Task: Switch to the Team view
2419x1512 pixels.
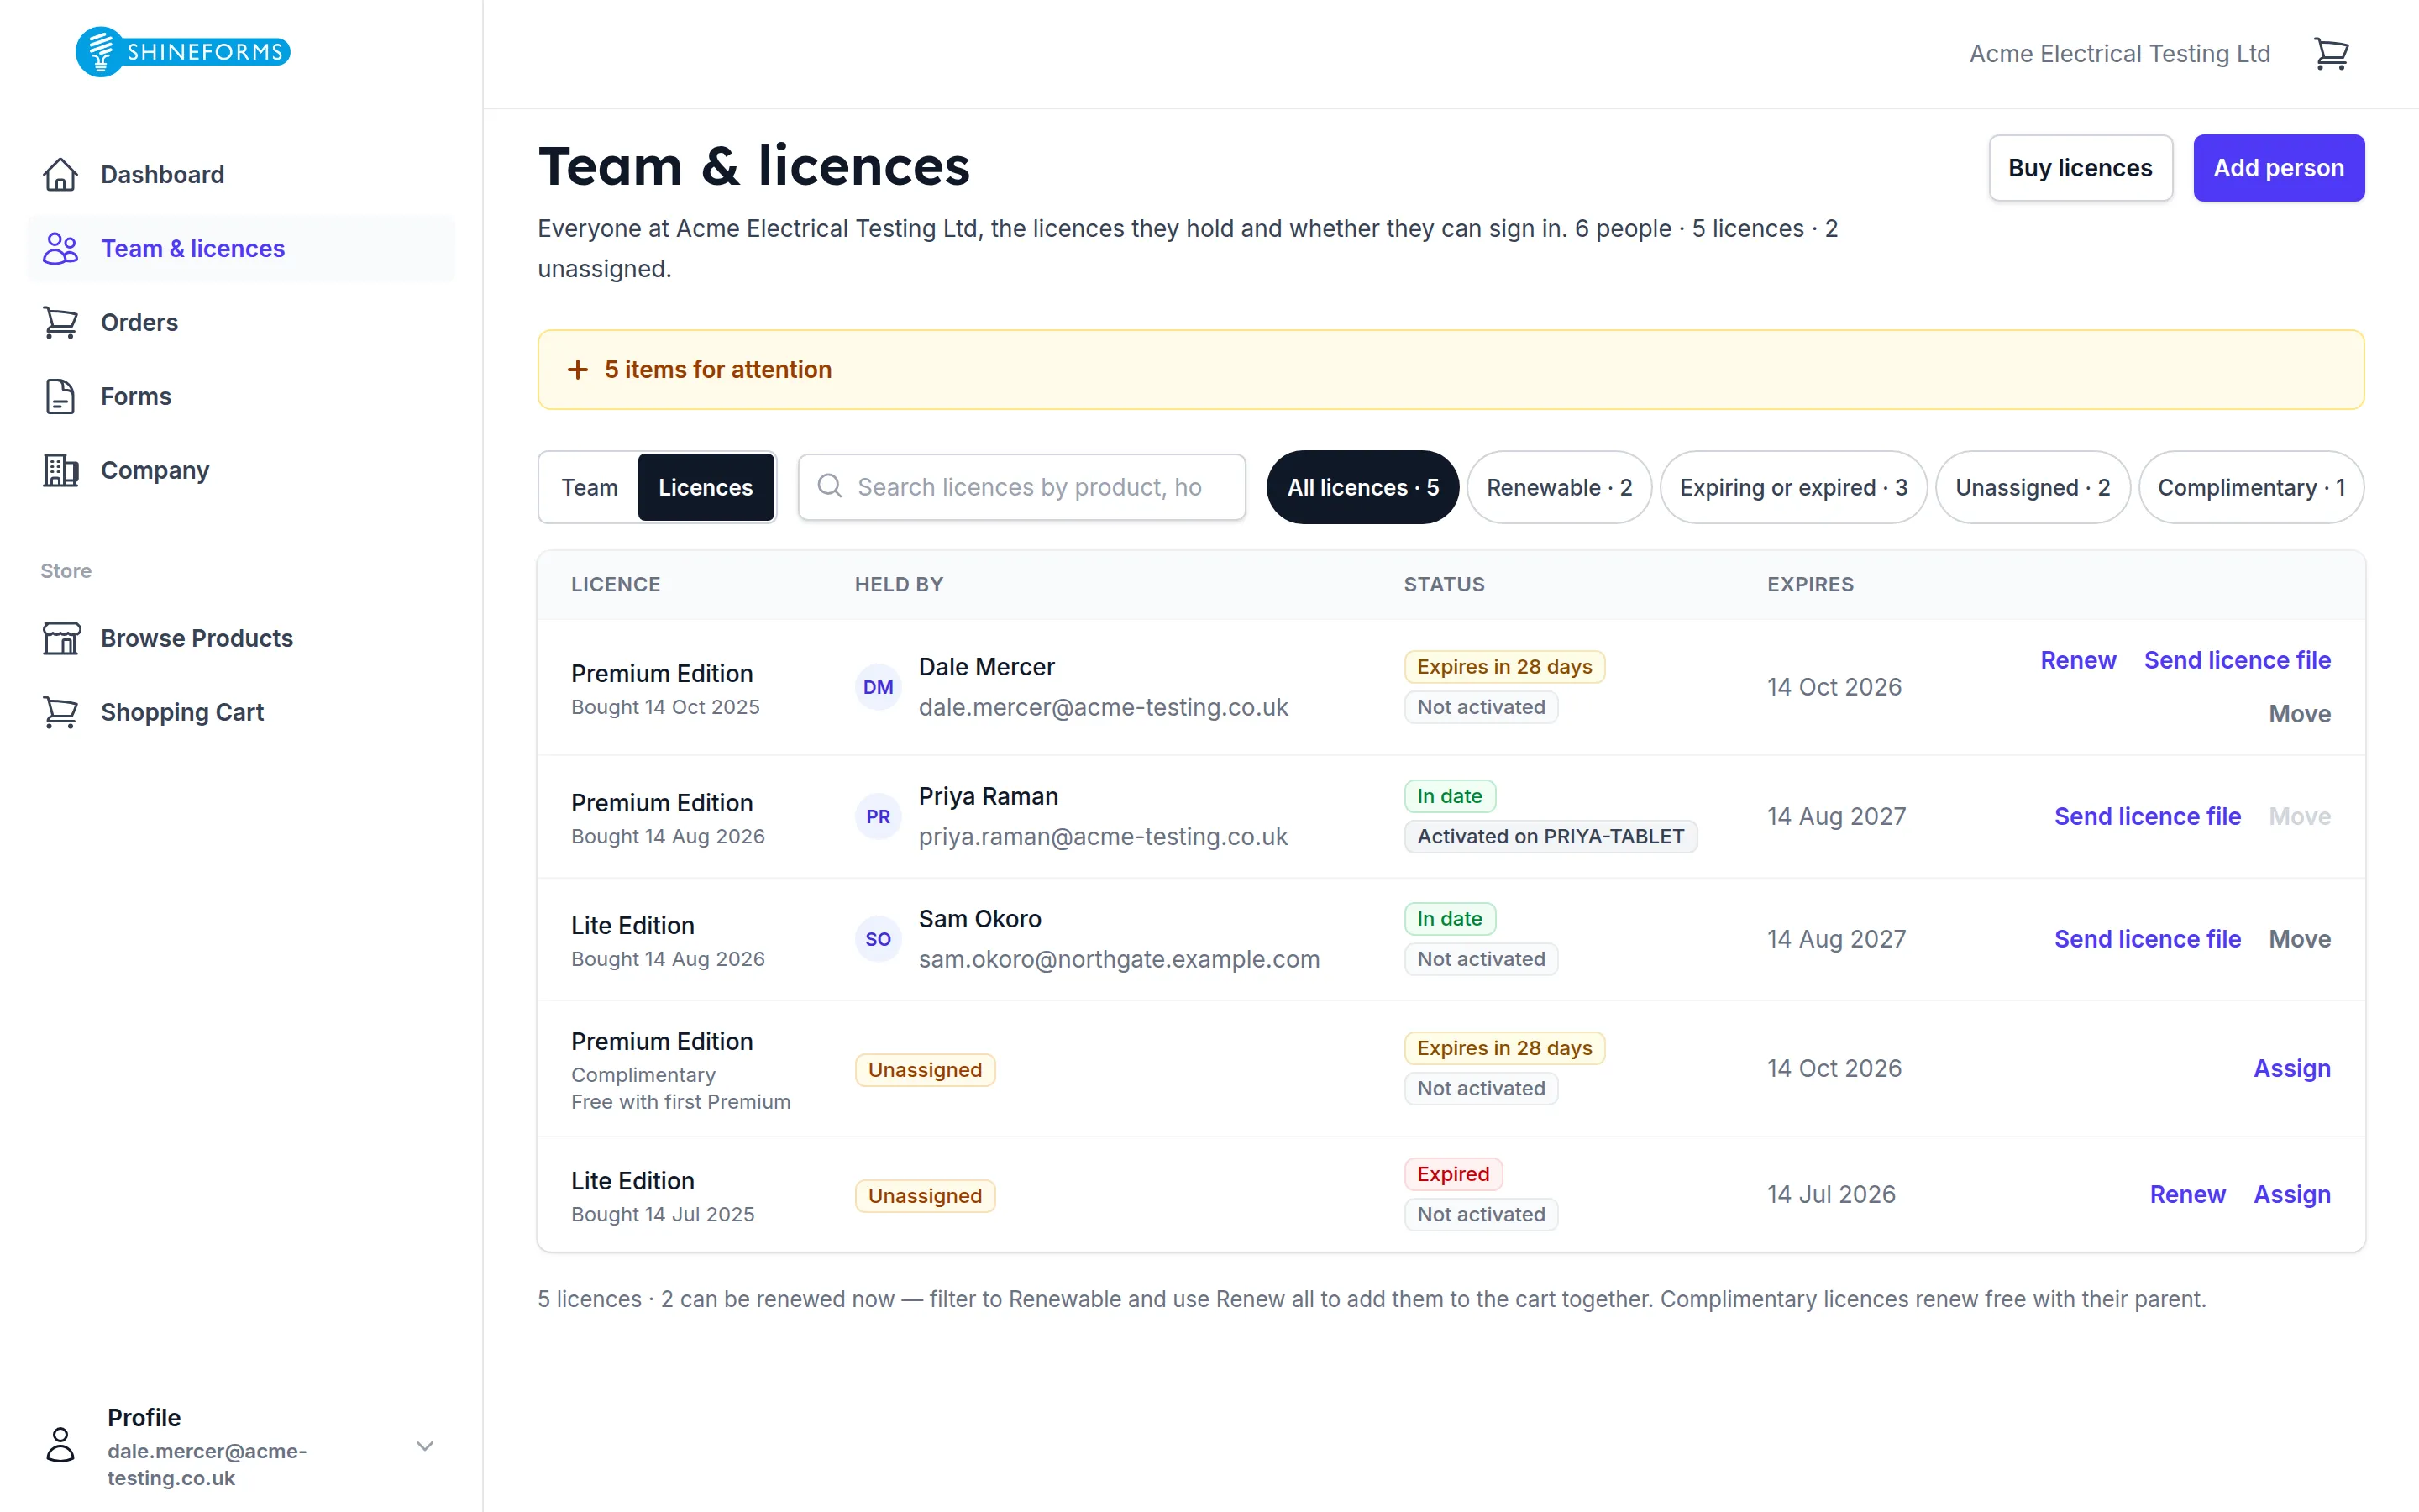Action: click(x=589, y=487)
